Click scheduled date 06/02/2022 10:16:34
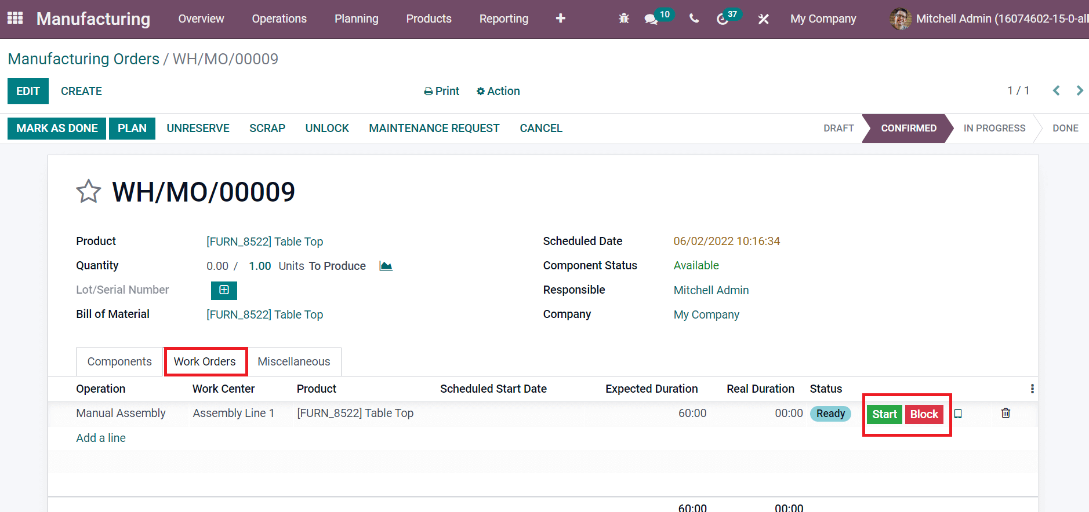 727,241
